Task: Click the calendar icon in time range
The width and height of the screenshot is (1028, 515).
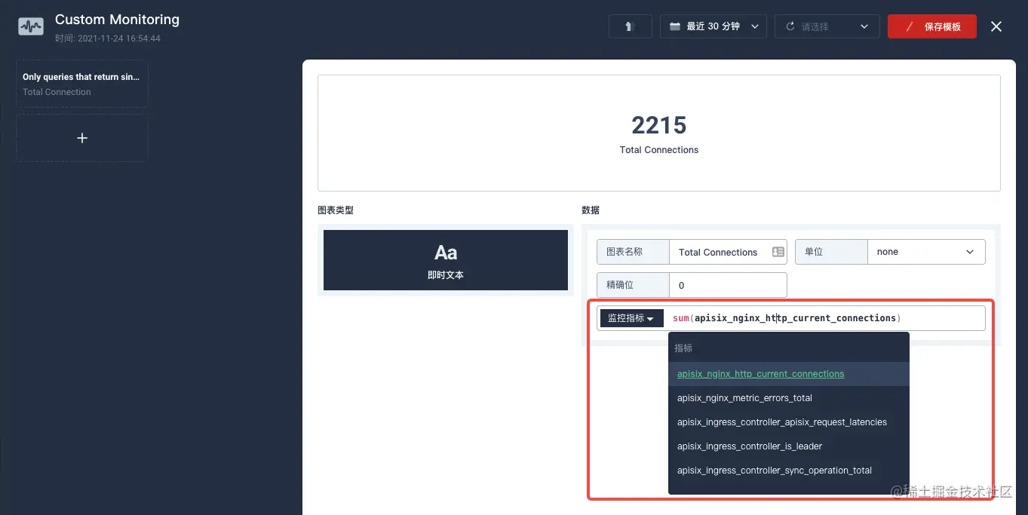Action: click(x=675, y=26)
